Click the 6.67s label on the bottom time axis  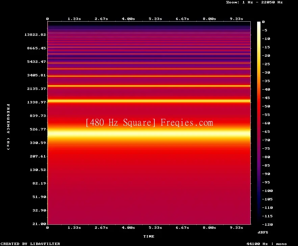click(x=182, y=227)
